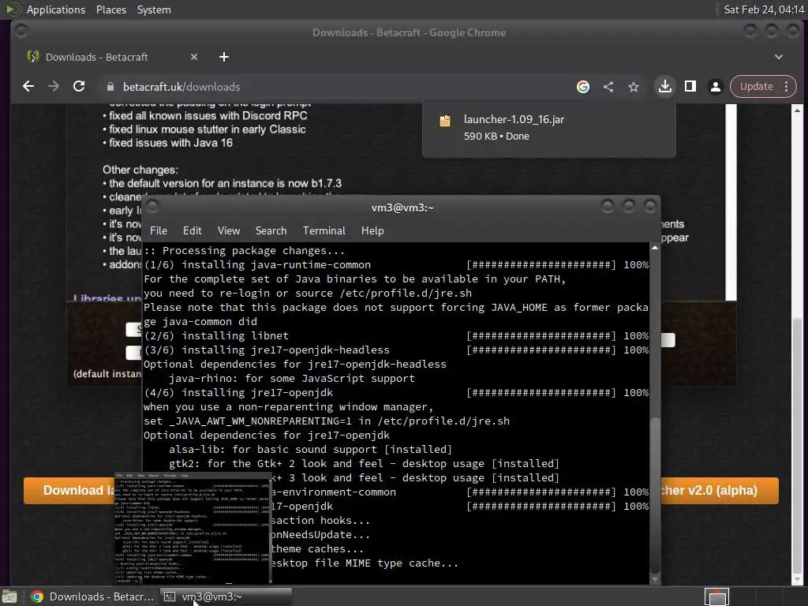Click the Chrome Update button
808x606 pixels.
pyautogui.click(x=757, y=87)
